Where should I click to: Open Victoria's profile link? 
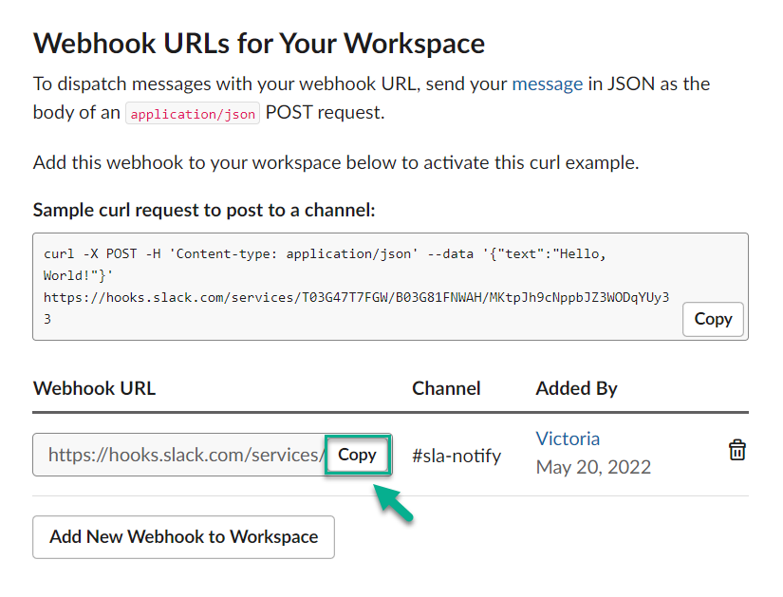click(x=568, y=438)
